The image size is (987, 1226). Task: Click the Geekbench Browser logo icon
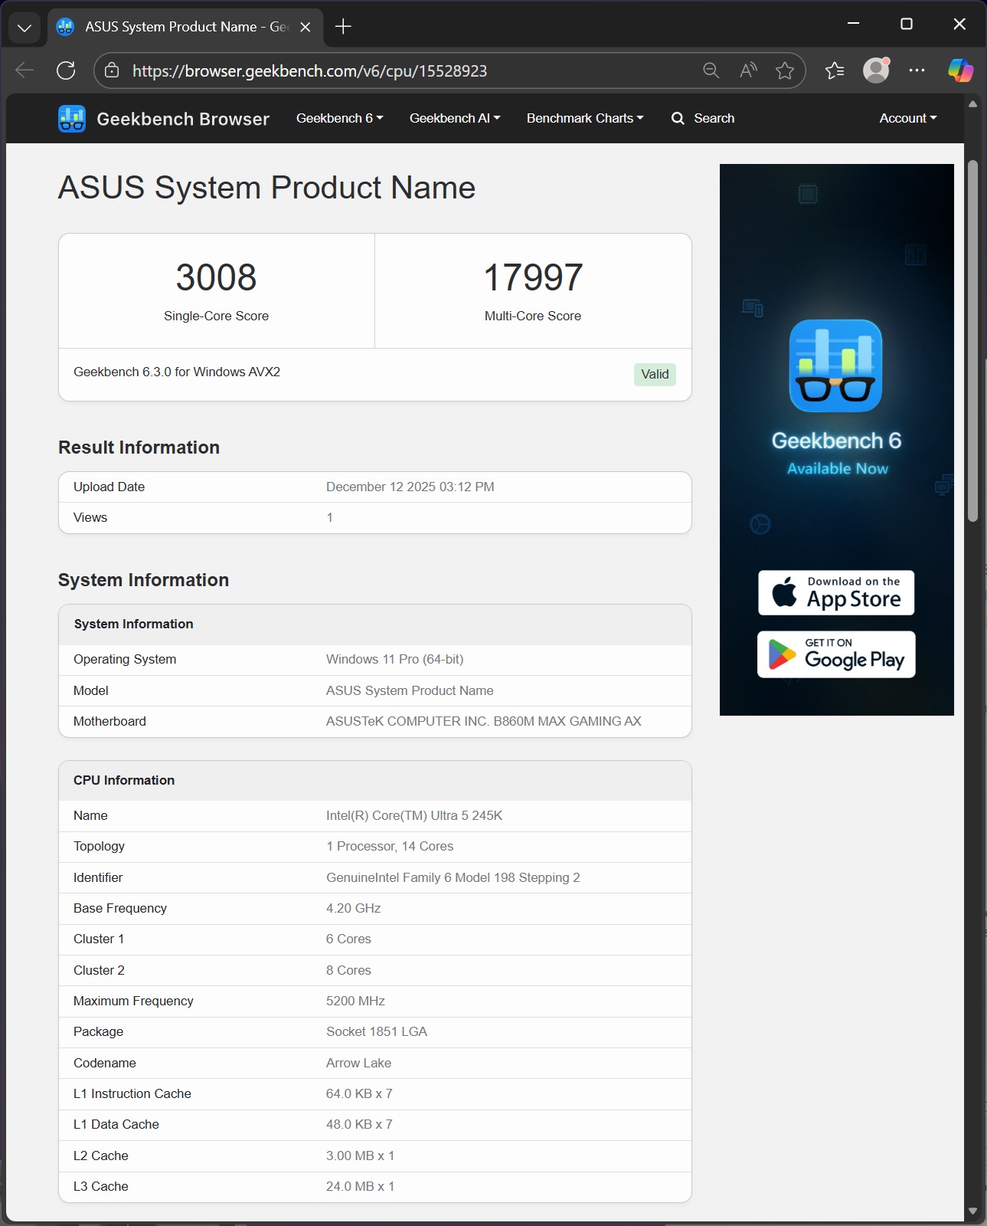click(72, 119)
